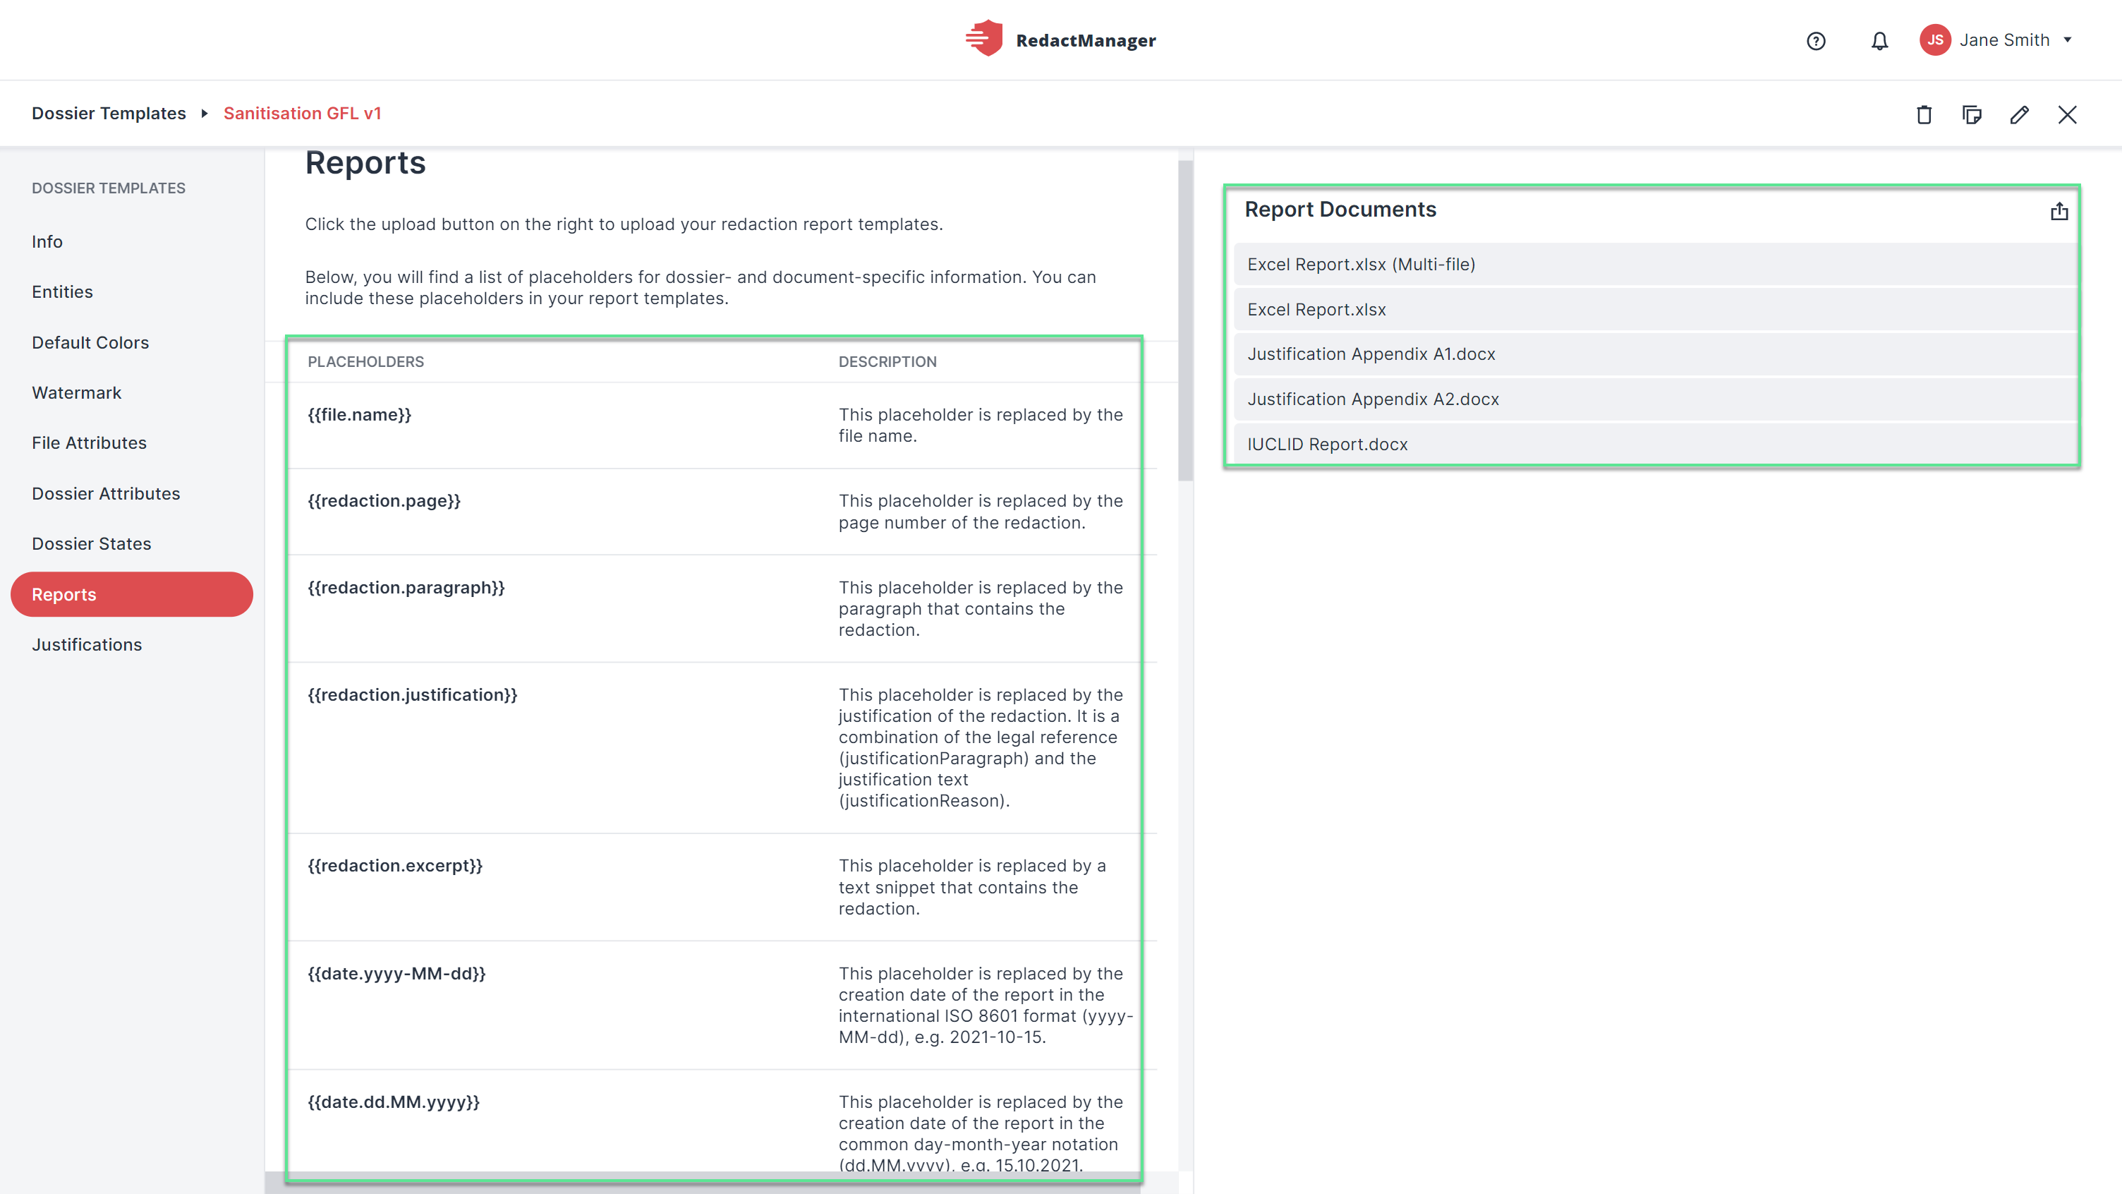The image size is (2122, 1194).
Task: Edit the template with the pencil icon
Action: click(x=2019, y=114)
